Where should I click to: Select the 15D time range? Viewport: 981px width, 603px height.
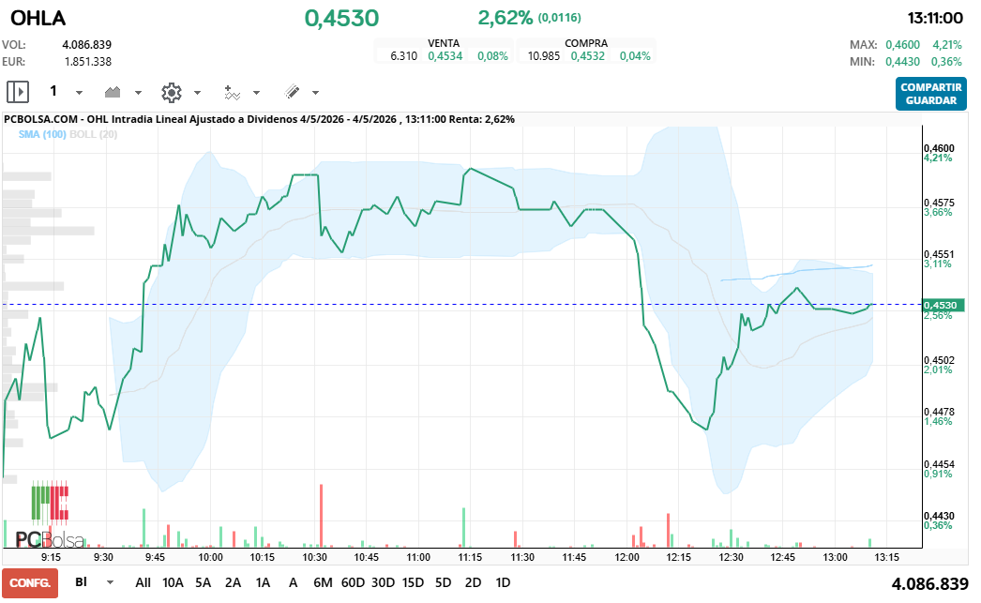coord(413,583)
